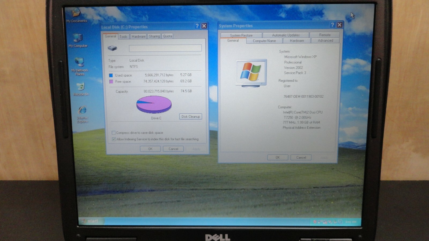This screenshot has width=429, height=241.
Task: Open Automatic Updates tab in System Properties
Action: (286, 35)
